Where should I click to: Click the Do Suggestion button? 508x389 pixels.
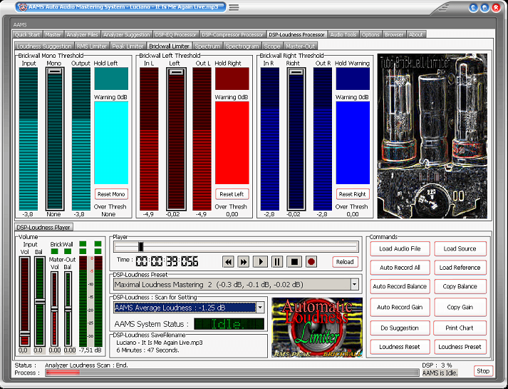[x=400, y=328]
